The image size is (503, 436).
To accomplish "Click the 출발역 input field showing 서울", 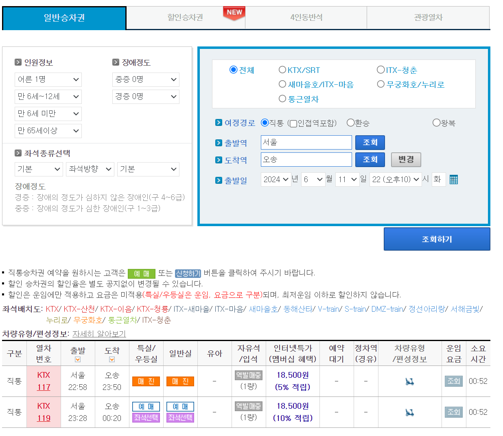I will tap(306, 142).
